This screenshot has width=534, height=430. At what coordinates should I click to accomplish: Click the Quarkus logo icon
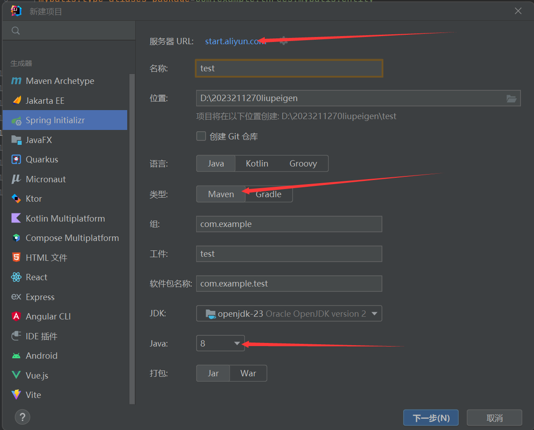(16, 159)
